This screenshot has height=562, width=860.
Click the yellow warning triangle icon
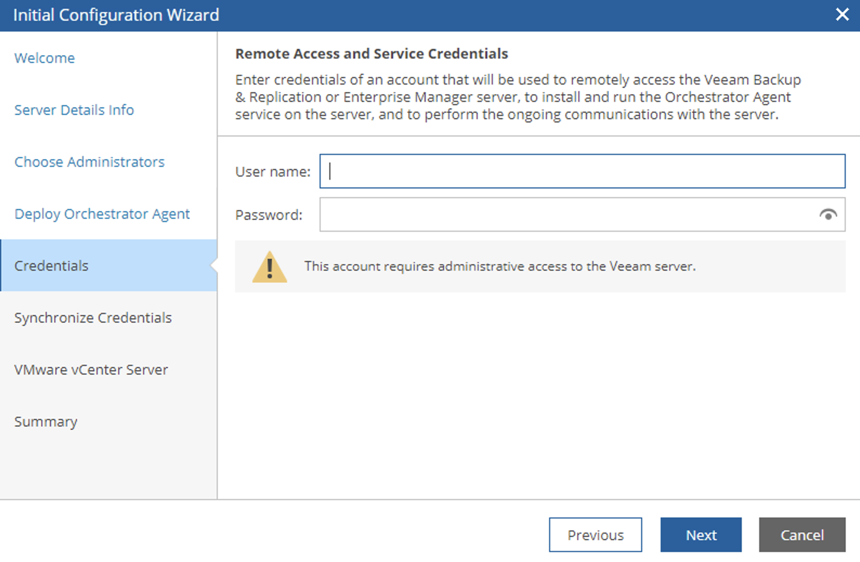pos(269,267)
